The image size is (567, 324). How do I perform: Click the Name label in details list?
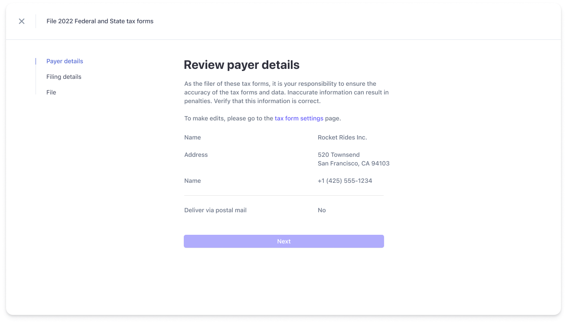pyautogui.click(x=192, y=137)
